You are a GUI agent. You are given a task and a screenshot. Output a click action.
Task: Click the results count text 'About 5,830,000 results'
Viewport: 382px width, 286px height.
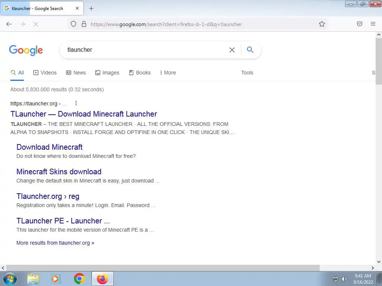pyautogui.click(x=38, y=89)
